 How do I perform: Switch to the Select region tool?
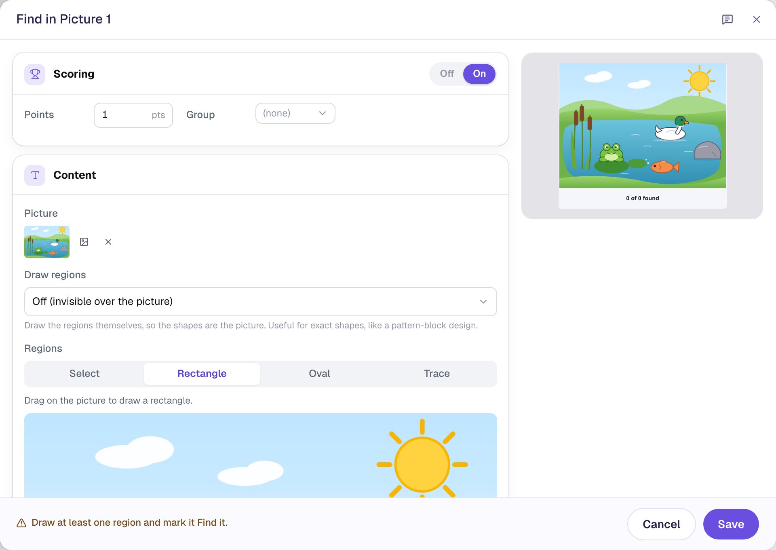pyautogui.click(x=84, y=374)
